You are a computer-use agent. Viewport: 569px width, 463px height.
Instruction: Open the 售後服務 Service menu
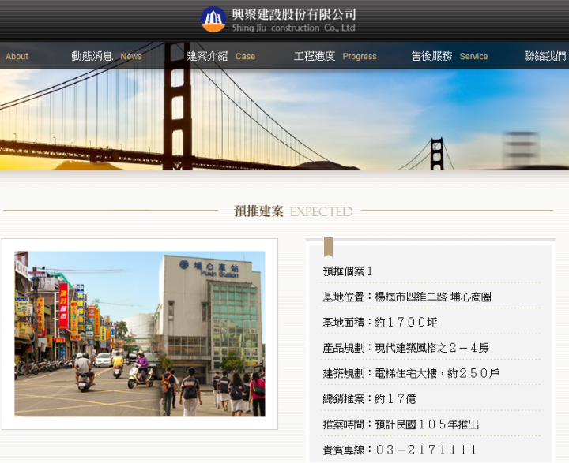pyautogui.click(x=450, y=56)
